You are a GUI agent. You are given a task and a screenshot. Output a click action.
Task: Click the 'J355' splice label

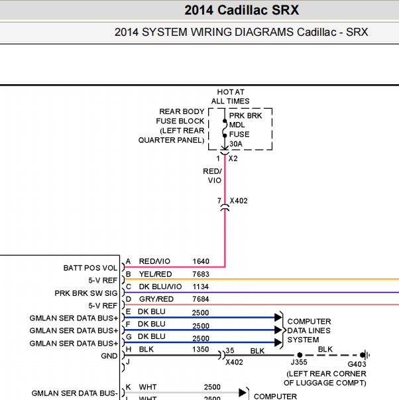click(299, 362)
